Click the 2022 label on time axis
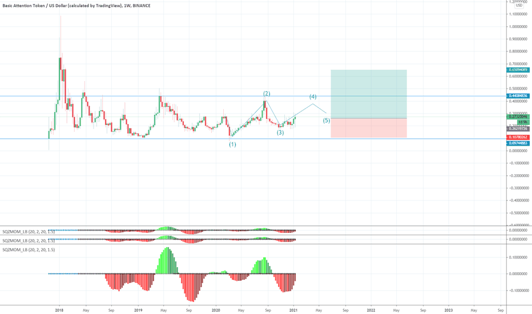The width and height of the screenshot is (532, 314). [371, 310]
